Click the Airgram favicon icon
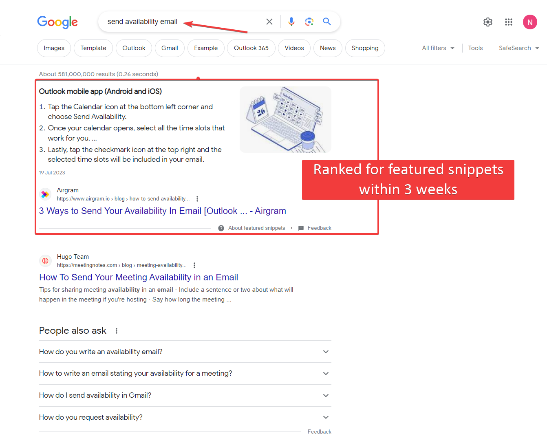The image size is (547, 436). tap(45, 194)
